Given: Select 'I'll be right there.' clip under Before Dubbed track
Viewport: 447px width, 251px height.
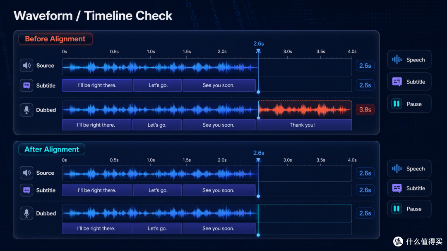Looking at the screenshot, I should click(96, 125).
